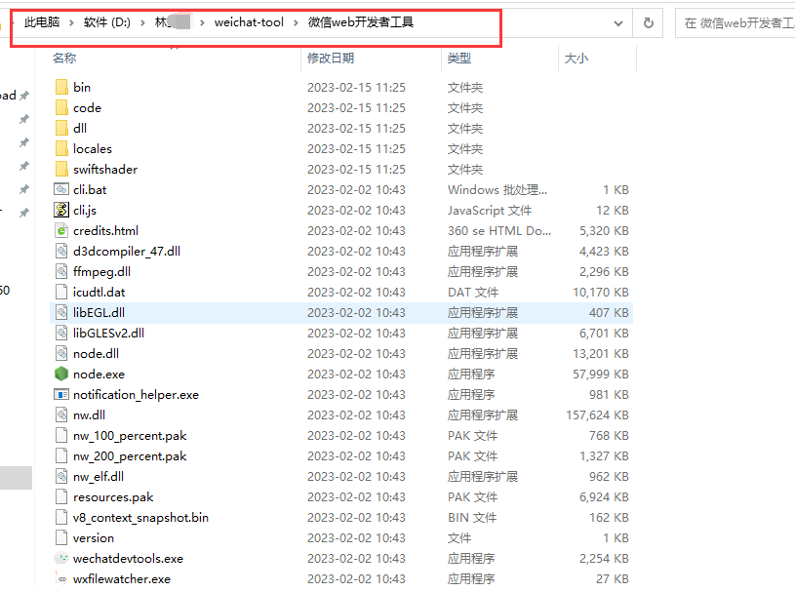The image size is (795, 592).
Task: Click the Windows 批处理 type cell
Action: [x=497, y=190]
